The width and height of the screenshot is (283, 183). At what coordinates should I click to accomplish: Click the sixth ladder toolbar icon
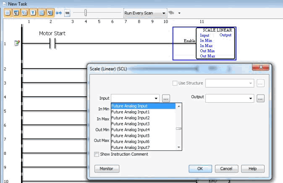point(50,13)
